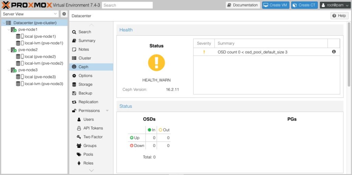
Task: Open the root@pam user menu
Action: [335, 5]
